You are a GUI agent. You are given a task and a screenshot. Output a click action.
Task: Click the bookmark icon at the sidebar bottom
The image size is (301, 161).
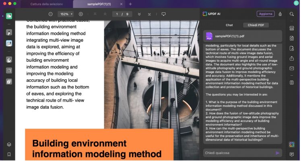pos(9,154)
